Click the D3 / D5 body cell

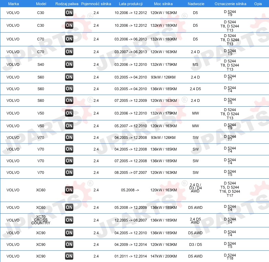195,245
